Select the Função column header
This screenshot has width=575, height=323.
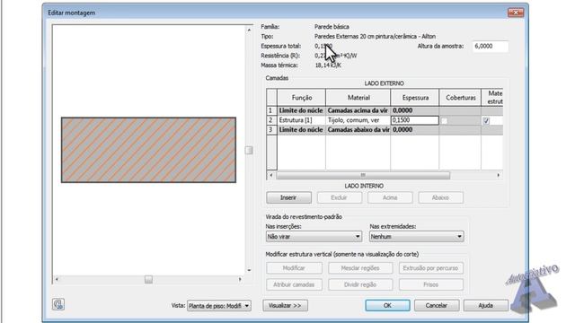click(302, 98)
